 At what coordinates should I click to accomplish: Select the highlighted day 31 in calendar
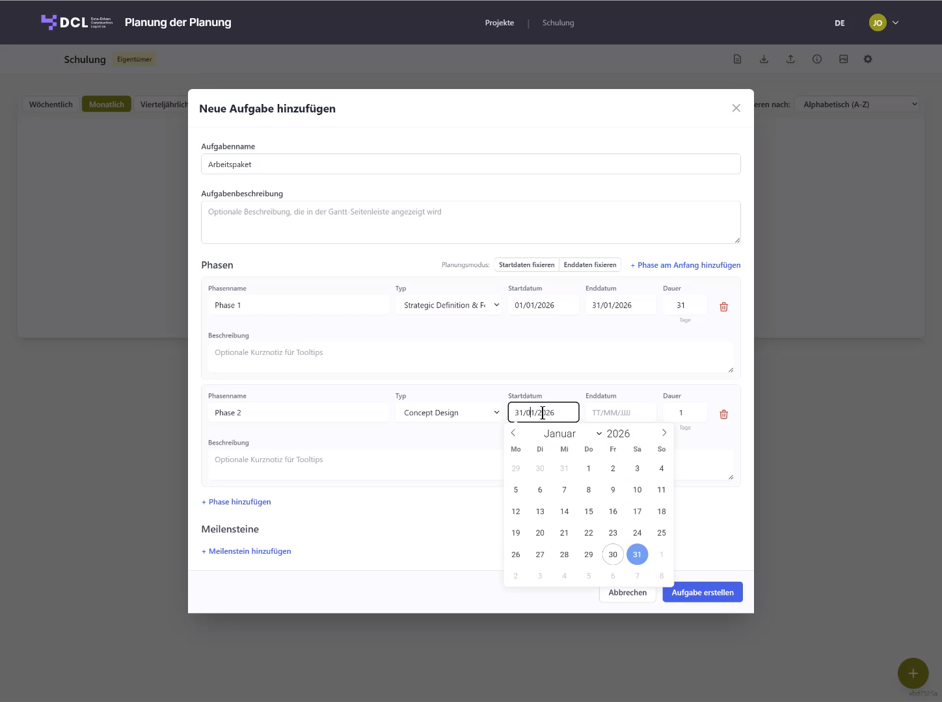pyautogui.click(x=637, y=554)
